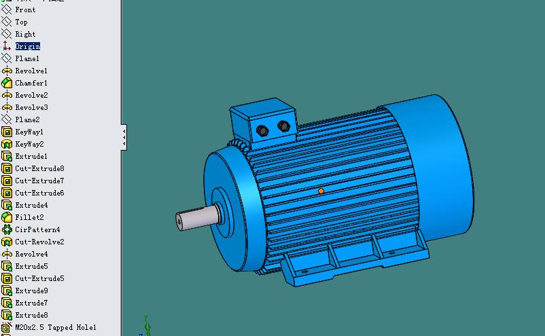Click the KeyWay1 feature icon
The width and height of the screenshot is (545, 336).
(7, 132)
